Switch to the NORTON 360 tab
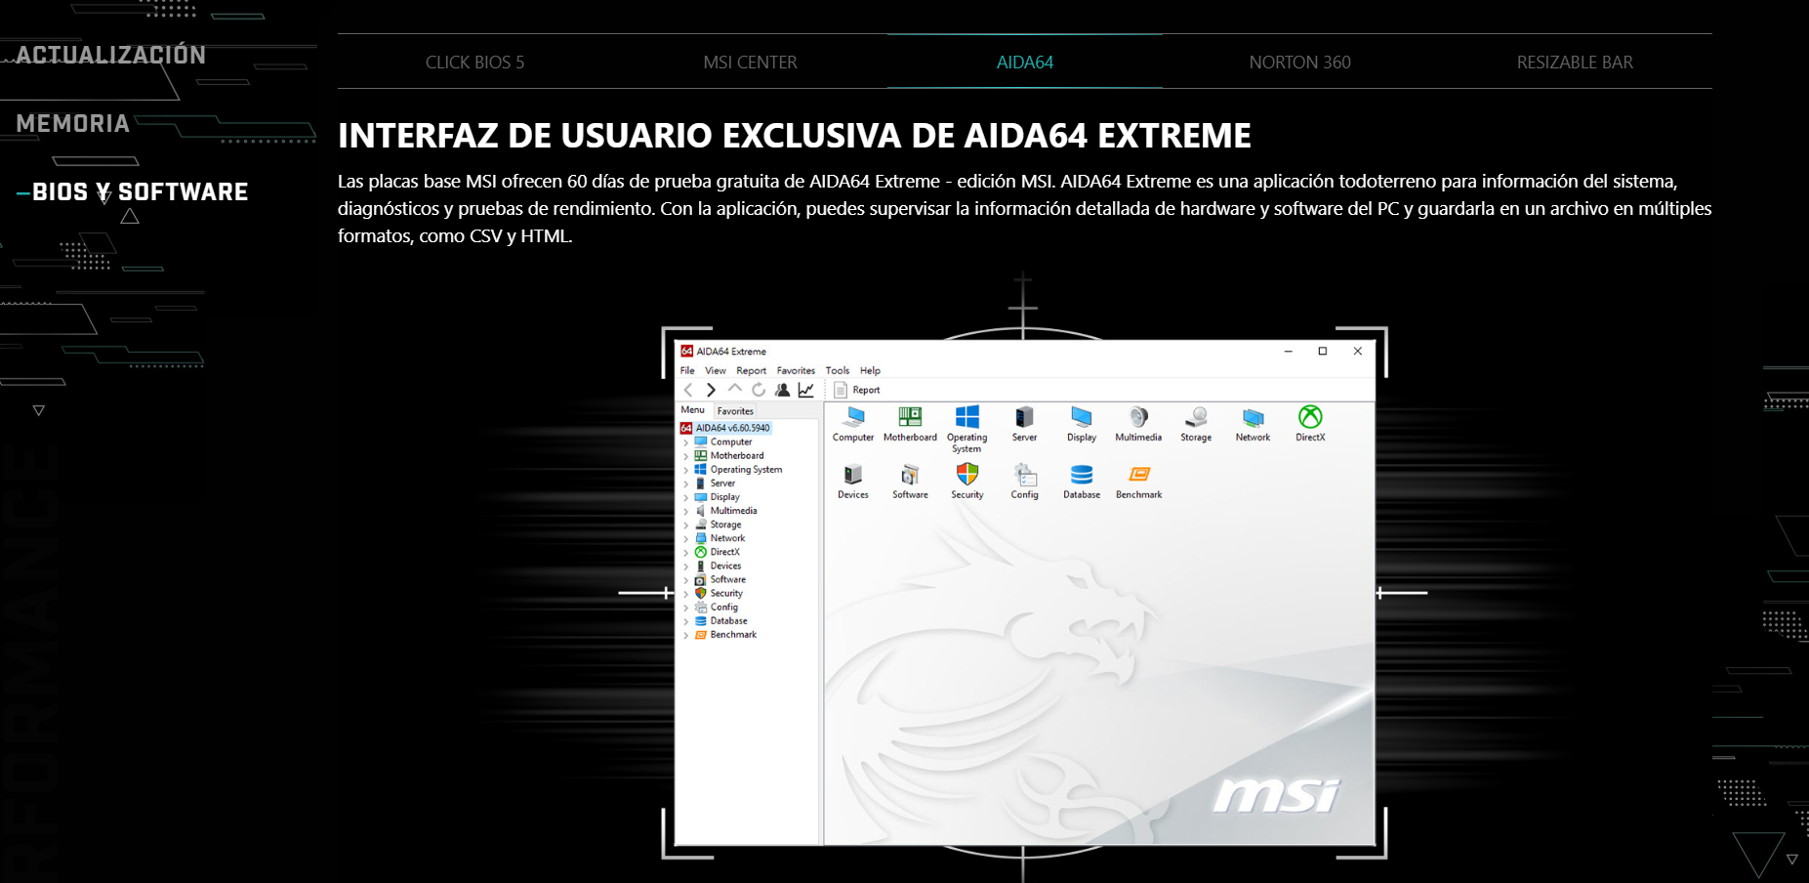 click(1299, 63)
